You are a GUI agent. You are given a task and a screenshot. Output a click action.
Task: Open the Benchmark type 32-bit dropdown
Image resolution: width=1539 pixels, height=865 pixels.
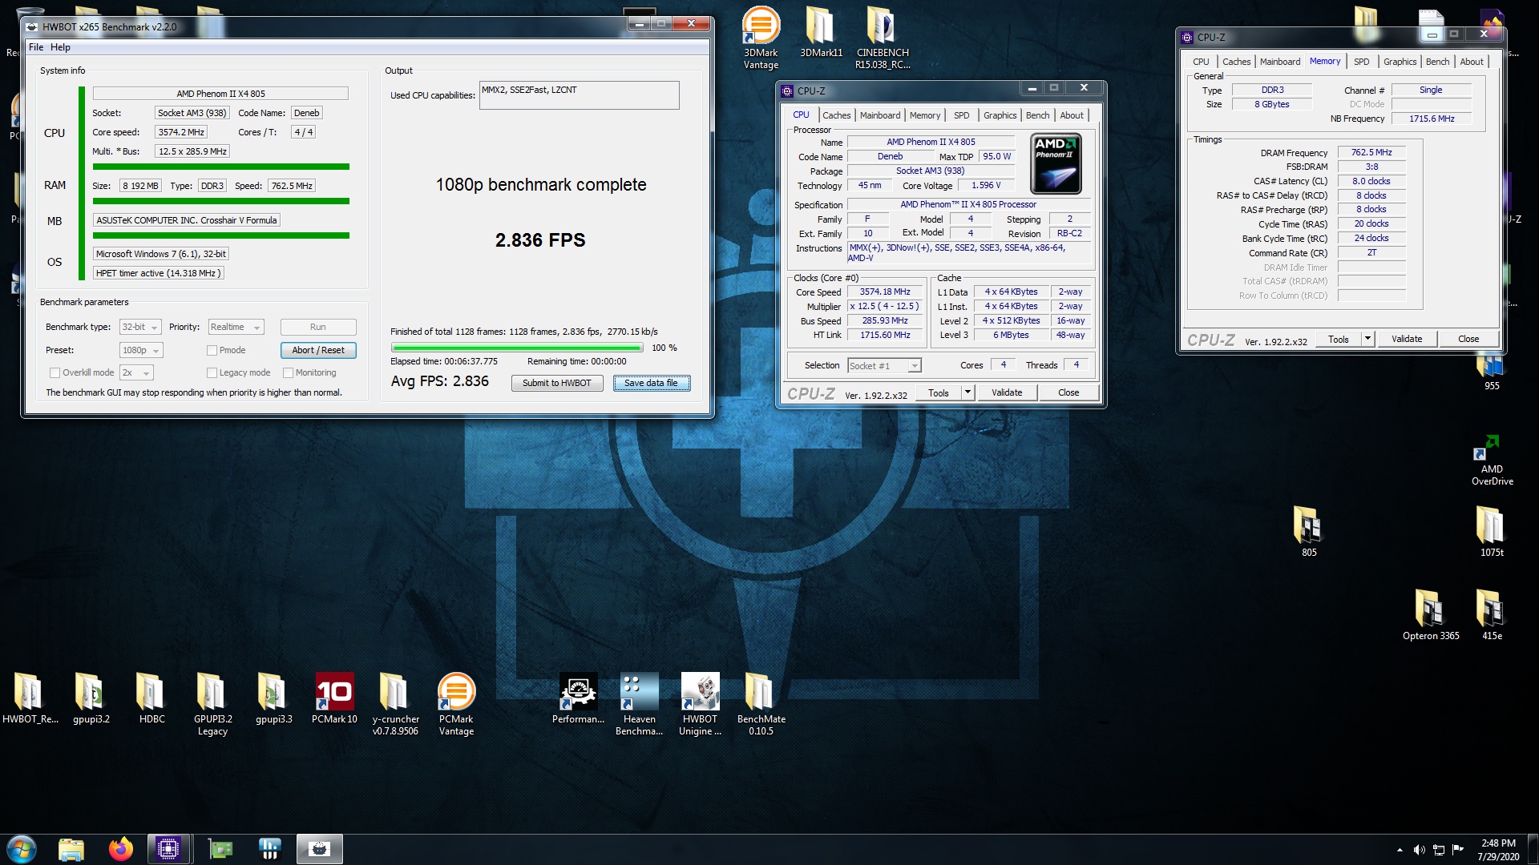(x=140, y=327)
